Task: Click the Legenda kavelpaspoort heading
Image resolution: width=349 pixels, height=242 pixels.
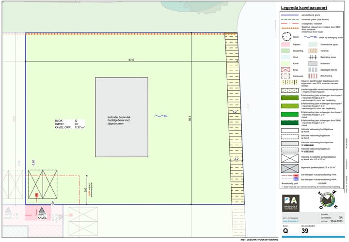Action: point(304,8)
